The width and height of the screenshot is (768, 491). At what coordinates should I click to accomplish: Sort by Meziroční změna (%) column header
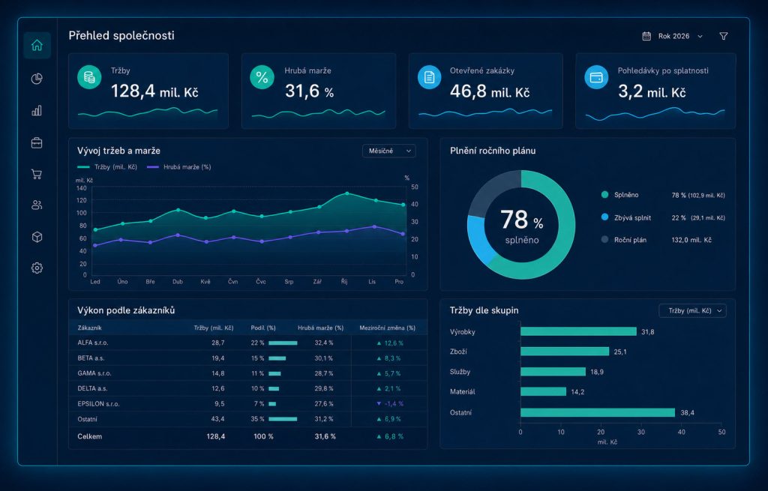(388, 328)
